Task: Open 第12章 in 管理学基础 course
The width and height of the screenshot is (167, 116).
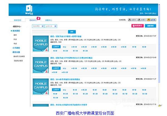Action: [85, 51]
